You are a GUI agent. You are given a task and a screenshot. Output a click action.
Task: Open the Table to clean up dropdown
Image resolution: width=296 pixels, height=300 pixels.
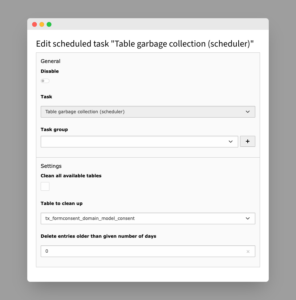click(148, 218)
